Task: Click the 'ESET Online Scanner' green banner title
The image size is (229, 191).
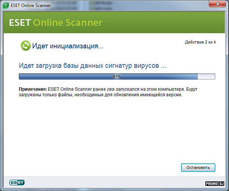Action: click(55, 23)
